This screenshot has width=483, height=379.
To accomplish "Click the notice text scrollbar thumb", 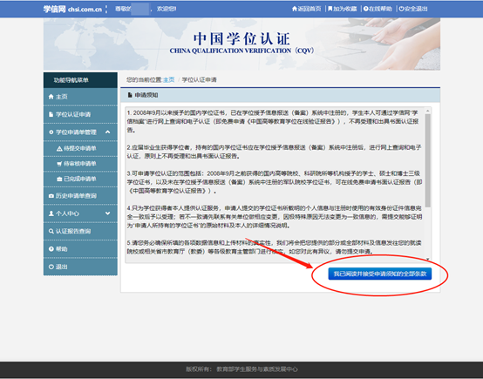I will [x=427, y=160].
